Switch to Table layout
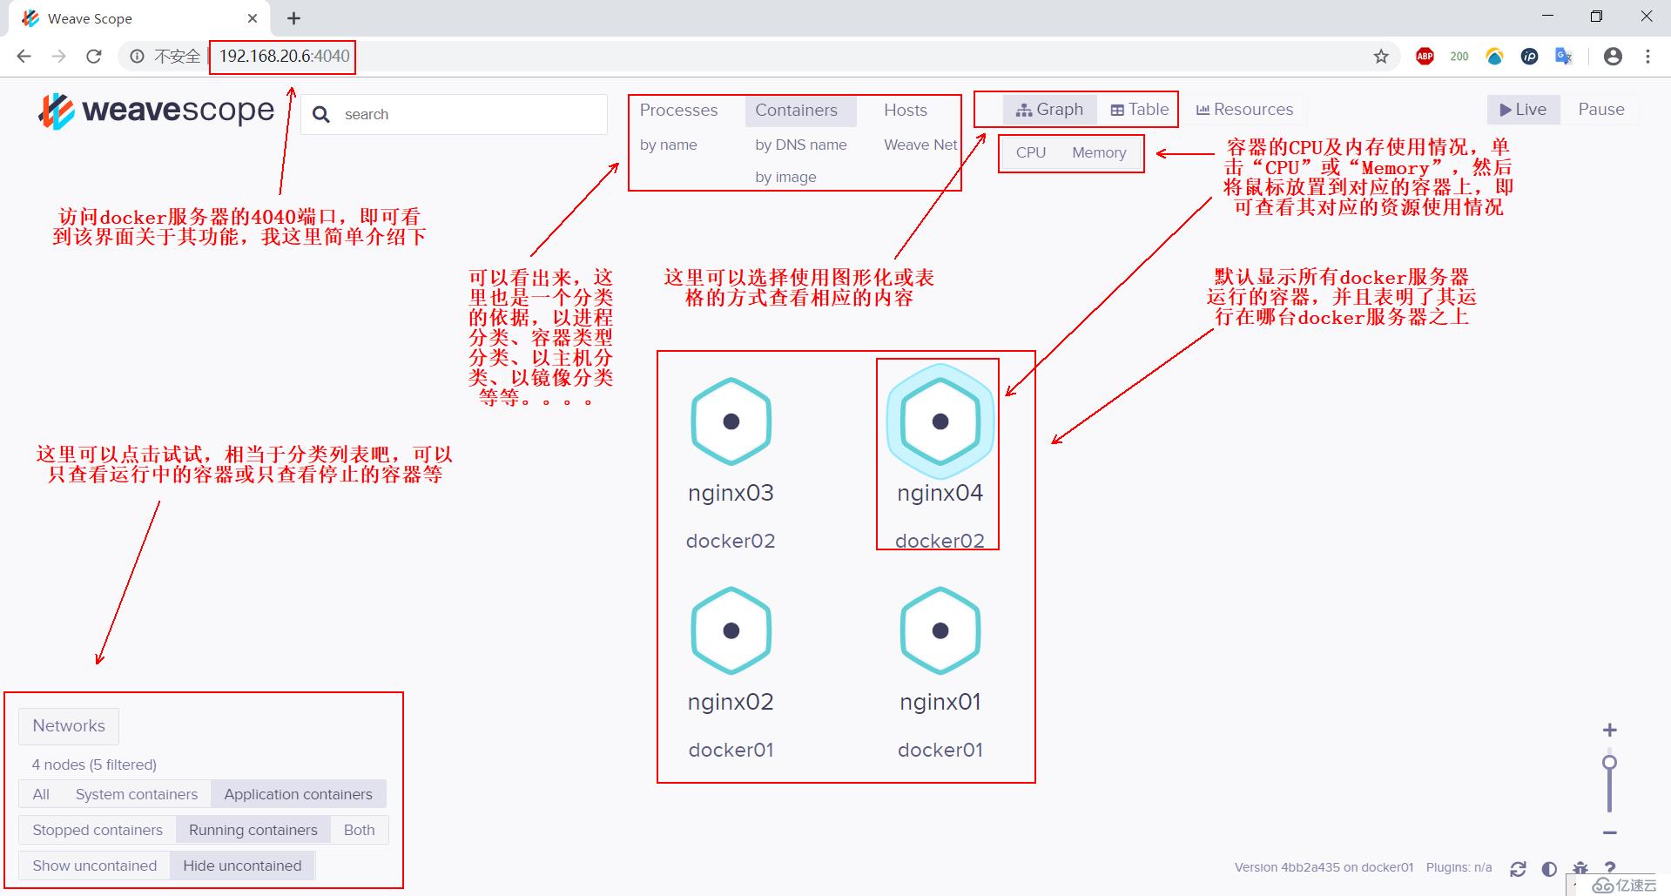Viewport: 1671px width, 896px height. point(1139,110)
